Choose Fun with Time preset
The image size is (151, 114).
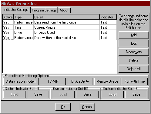pyautogui.click(x=135, y=81)
